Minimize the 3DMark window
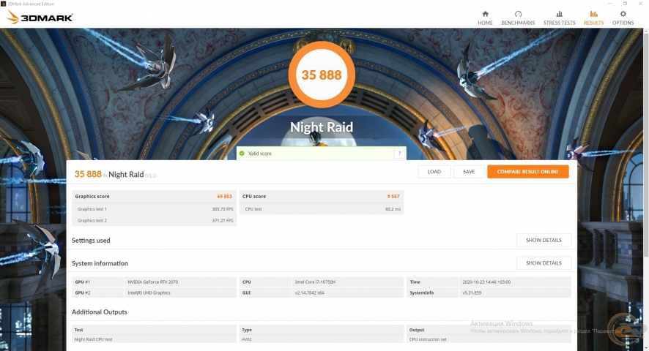 point(609,4)
